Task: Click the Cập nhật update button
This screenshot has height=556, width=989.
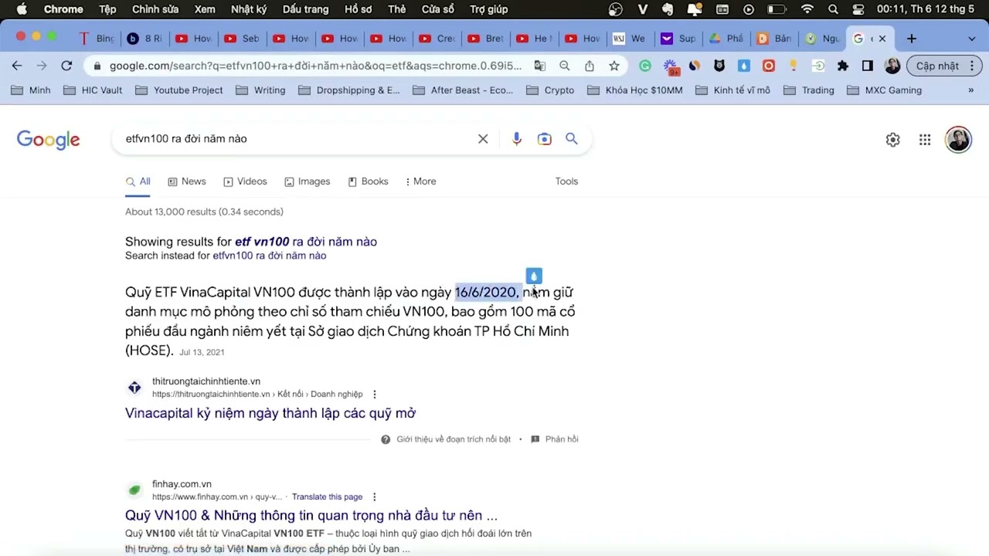Action: 937,66
